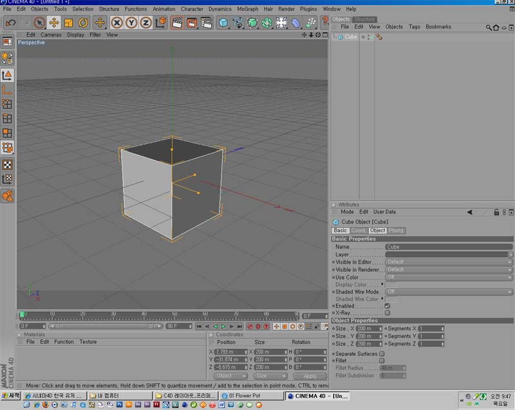This screenshot has height=410, width=515.
Task: Toggle the Enabled checkbox
Action: [388, 306]
